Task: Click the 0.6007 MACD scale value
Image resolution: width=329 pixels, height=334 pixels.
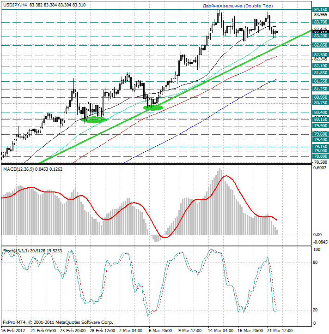Action: pyautogui.click(x=319, y=168)
